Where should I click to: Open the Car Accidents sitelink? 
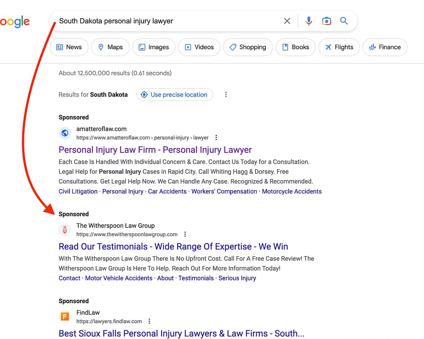click(167, 191)
